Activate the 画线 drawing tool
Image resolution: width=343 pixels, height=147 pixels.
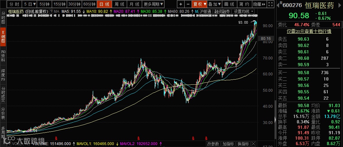coord(229,4)
